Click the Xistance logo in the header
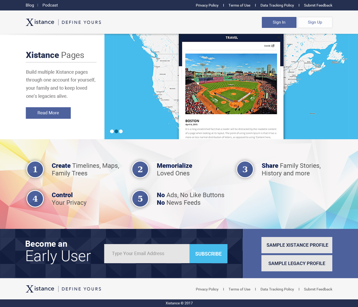Screen dimensions: 358x307 (x=40, y=22)
